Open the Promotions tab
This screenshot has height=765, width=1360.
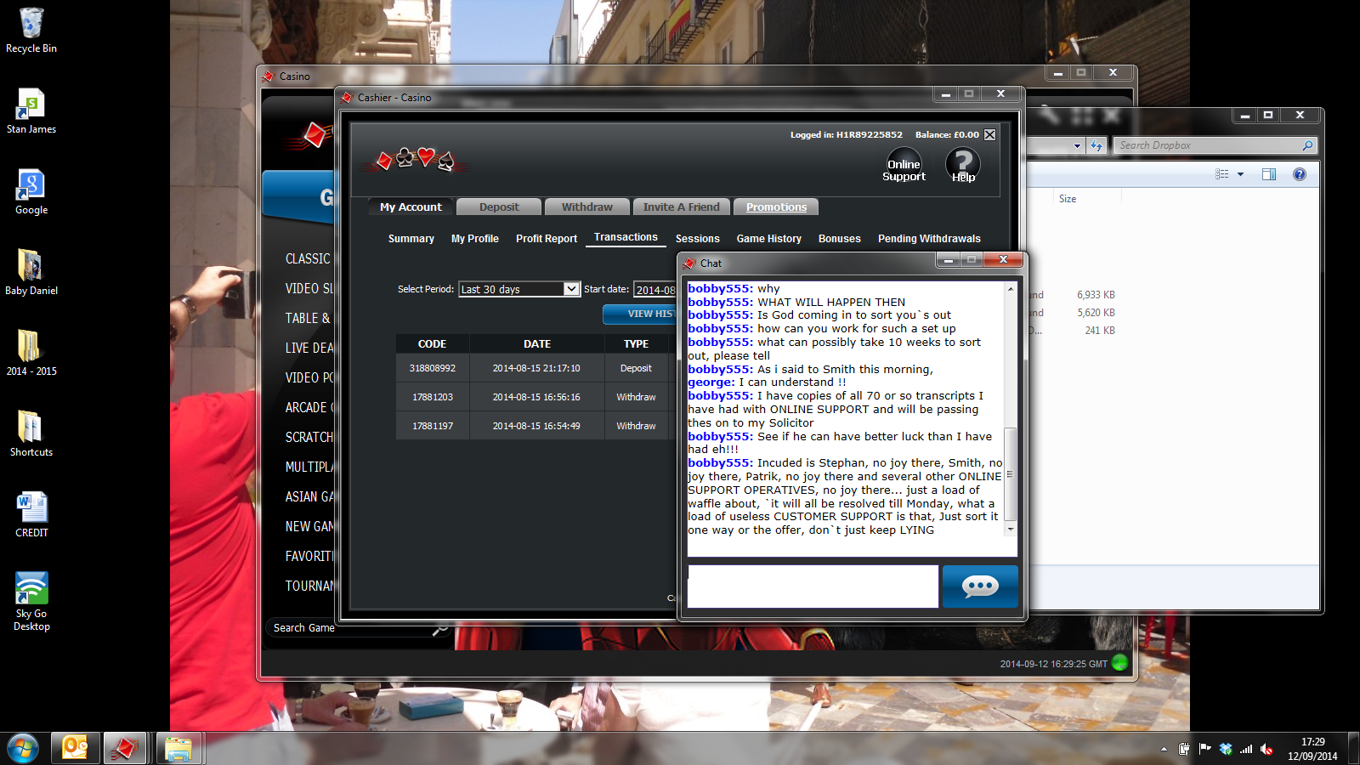click(x=776, y=207)
